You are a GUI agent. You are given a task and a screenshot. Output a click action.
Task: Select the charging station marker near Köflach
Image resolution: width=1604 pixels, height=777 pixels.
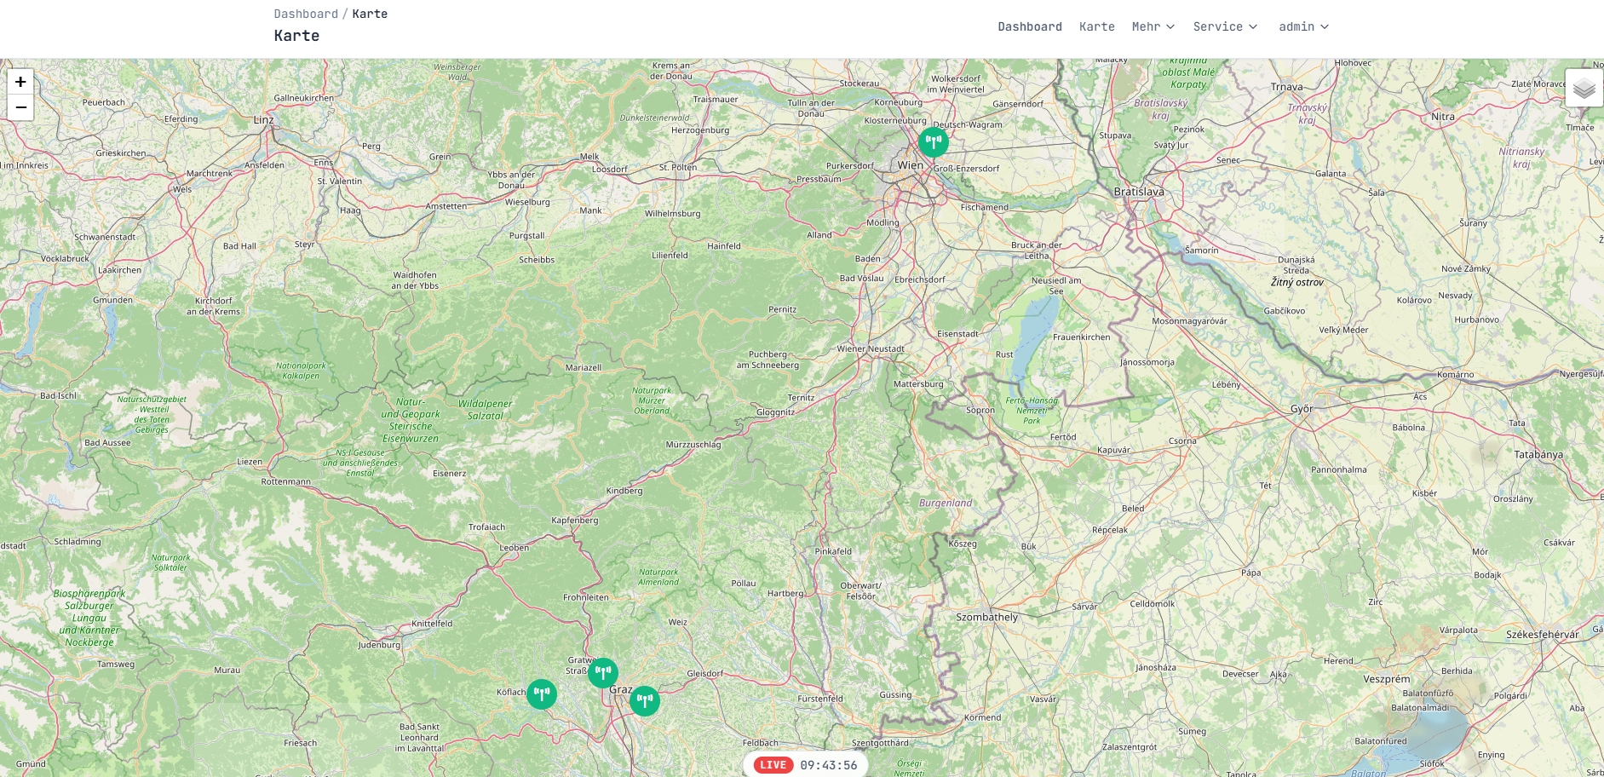[543, 694]
